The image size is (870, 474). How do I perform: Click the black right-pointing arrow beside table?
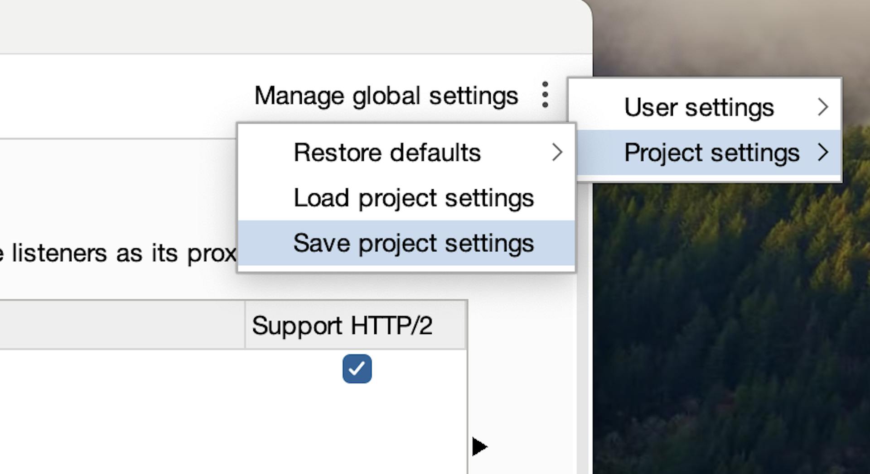coord(479,446)
